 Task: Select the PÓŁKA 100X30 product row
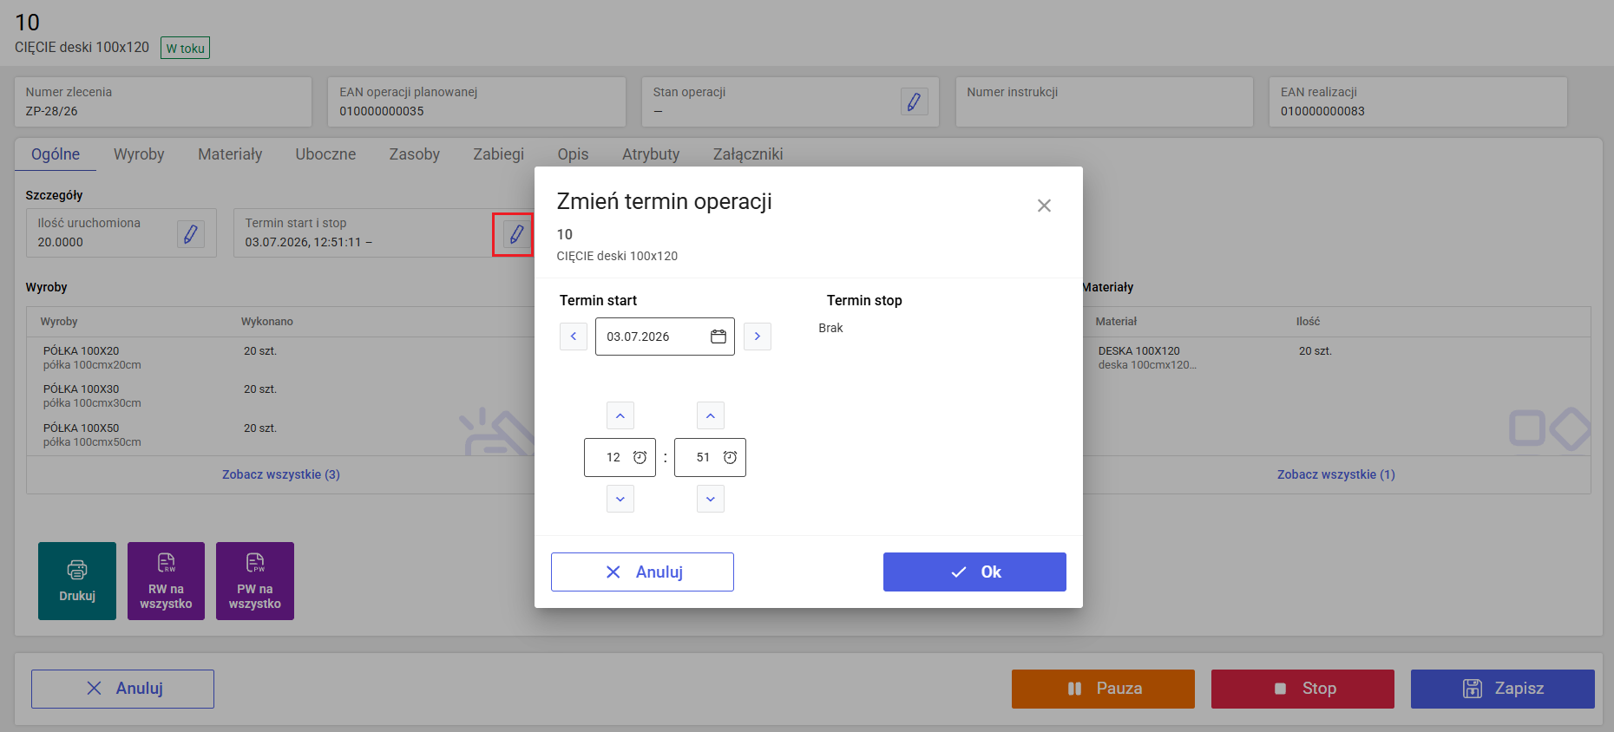pos(282,395)
